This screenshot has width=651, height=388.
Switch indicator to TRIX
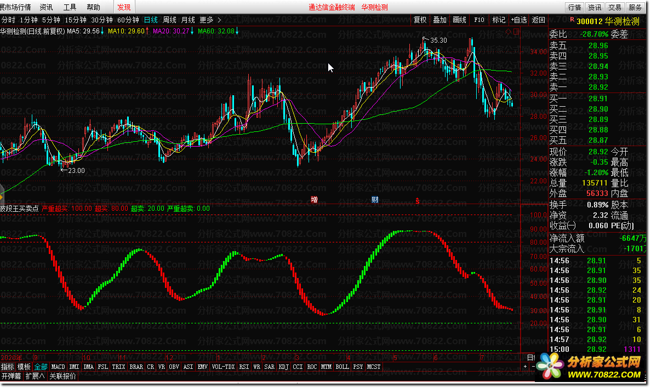coord(119,367)
